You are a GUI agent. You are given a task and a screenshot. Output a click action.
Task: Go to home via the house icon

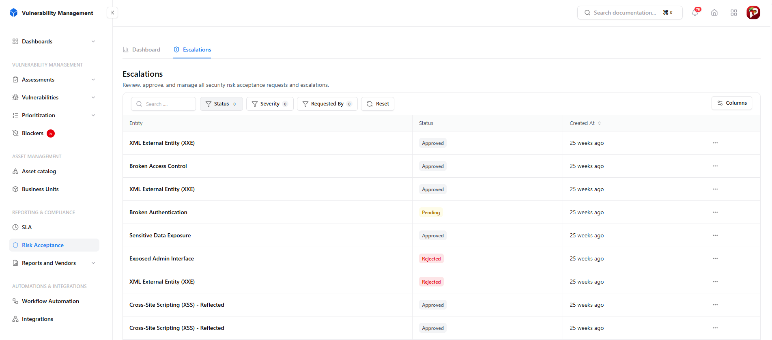(x=714, y=13)
